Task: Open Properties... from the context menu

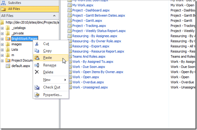Action: click(51, 95)
